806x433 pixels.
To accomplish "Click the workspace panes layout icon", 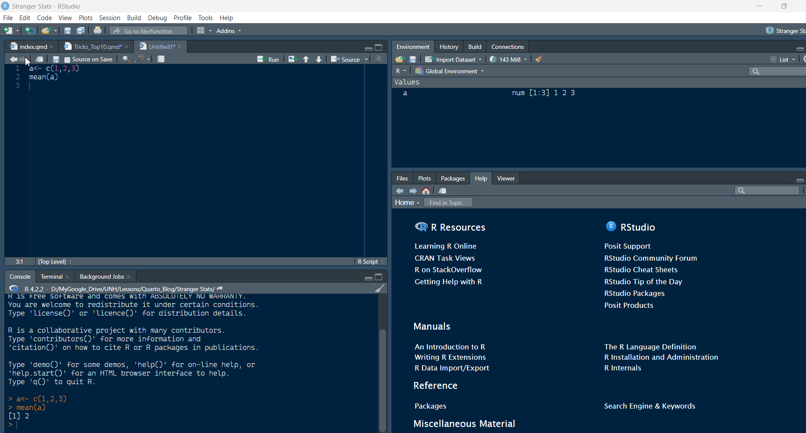I will (x=200, y=30).
